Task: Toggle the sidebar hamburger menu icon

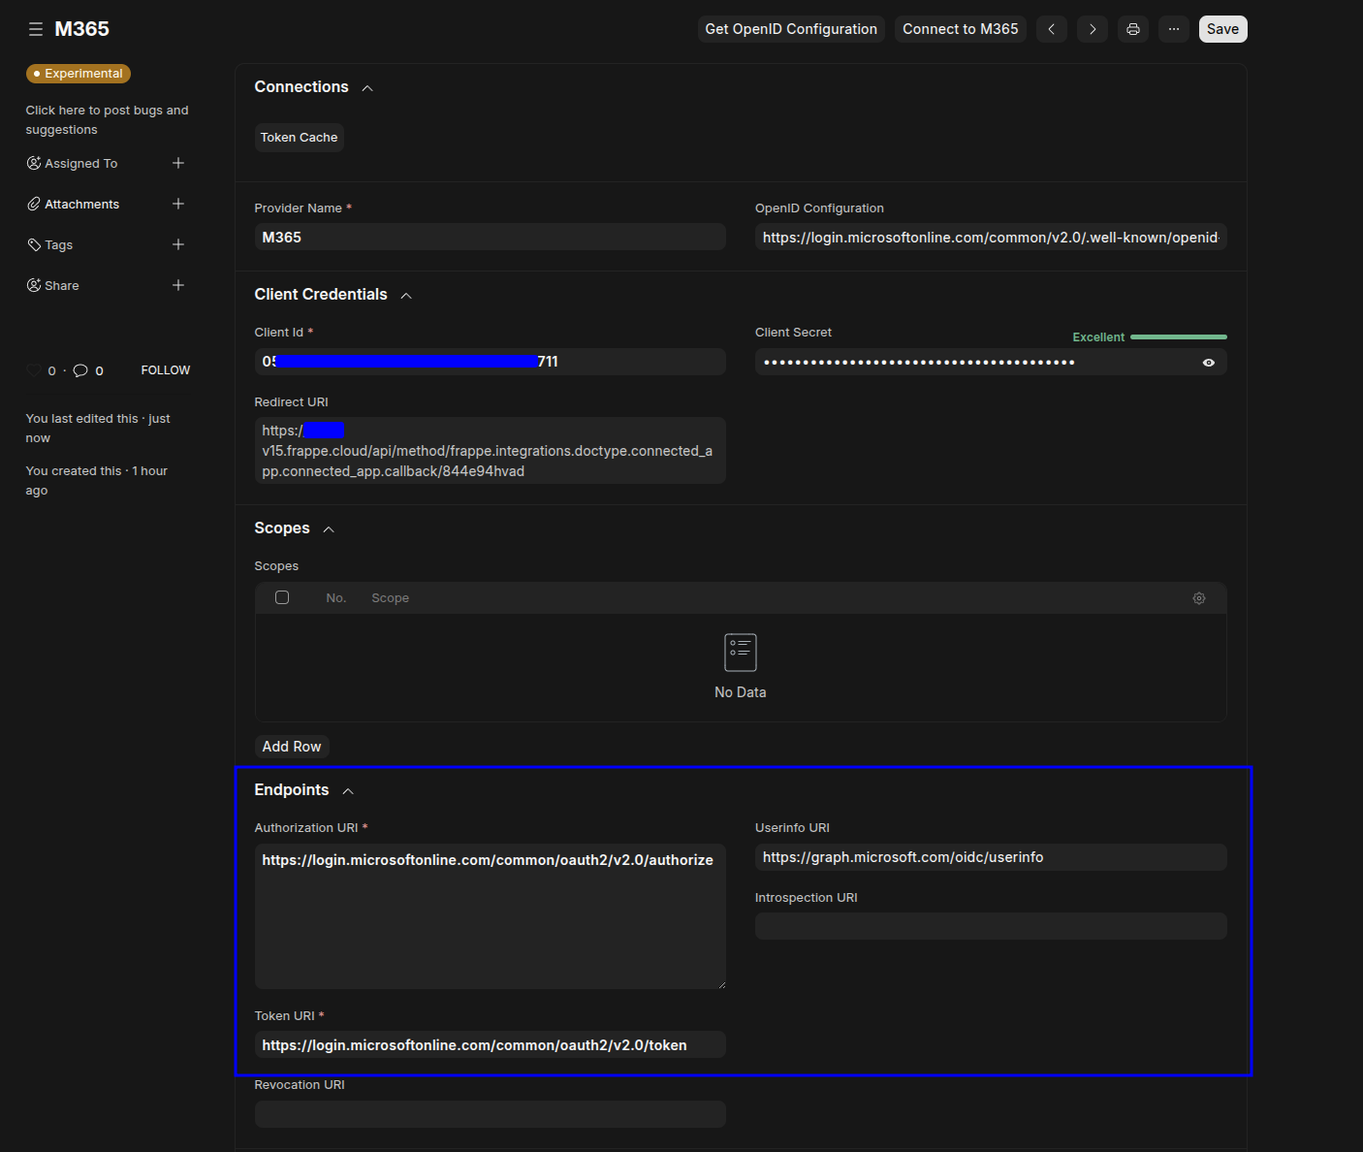Action: [x=36, y=29]
